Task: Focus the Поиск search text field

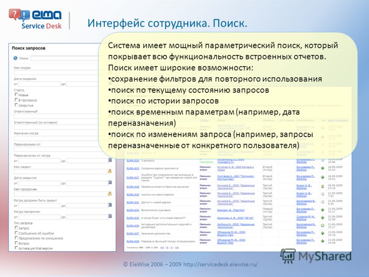Action: tap(65, 58)
